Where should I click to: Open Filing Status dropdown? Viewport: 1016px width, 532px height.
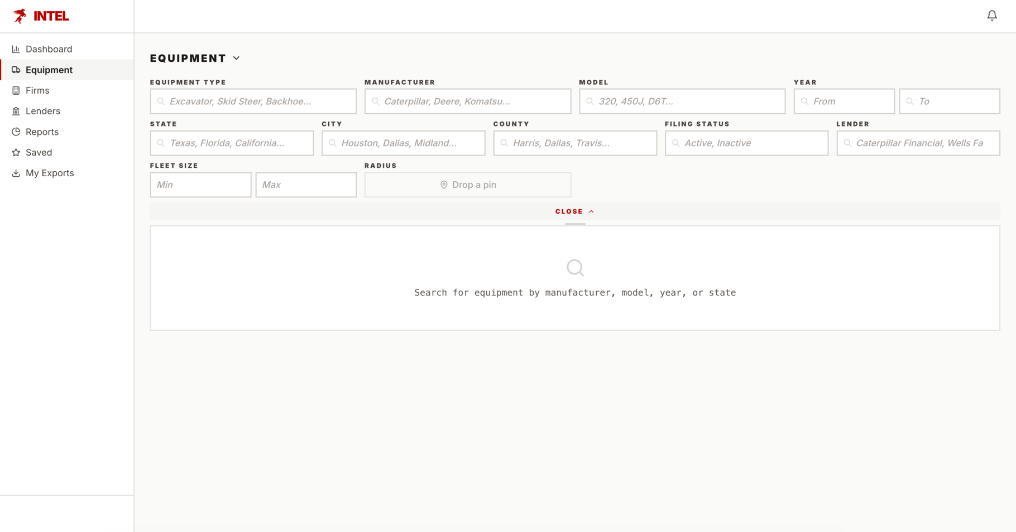click(x=746, y=143)
